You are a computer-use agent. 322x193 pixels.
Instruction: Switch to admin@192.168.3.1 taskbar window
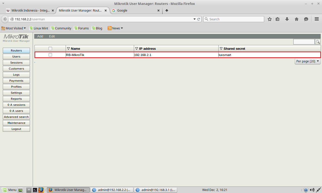tap(155, 190)
